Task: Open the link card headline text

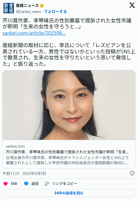Action: coord(67,152)
